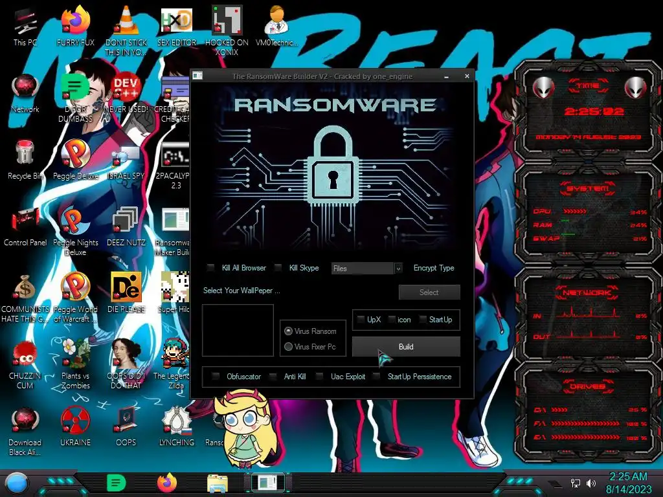Click the CPU usage row in System widget
The width and height of the screenshot is (663, 497).
(x=590, y=212)
